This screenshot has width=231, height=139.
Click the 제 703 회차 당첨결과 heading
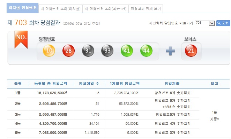tap(34, 23)
